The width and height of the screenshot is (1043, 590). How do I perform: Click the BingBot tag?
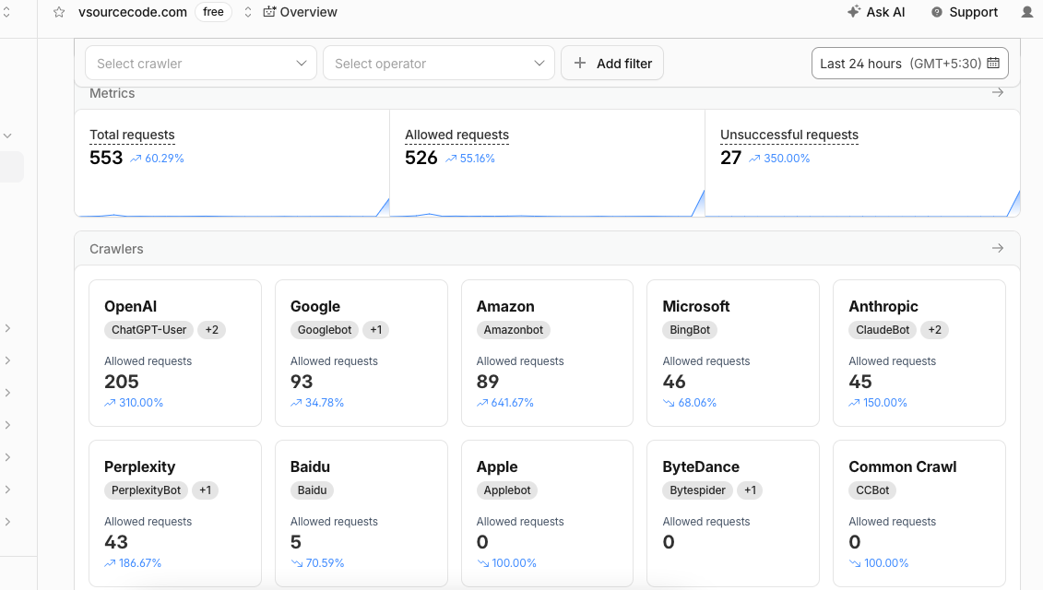[690, 330]
